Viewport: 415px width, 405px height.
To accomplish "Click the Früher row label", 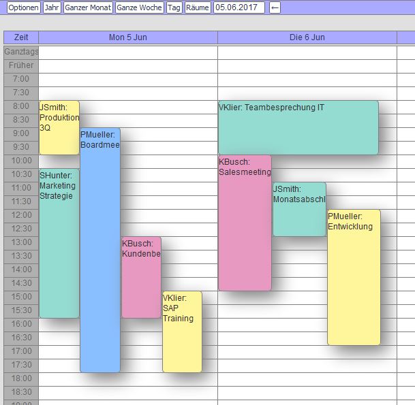I will pos(21,66).
